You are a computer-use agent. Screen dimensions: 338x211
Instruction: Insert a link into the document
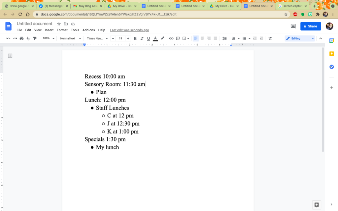171,38
